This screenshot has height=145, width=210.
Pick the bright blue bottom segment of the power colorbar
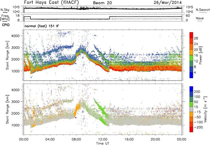point(191,75)
